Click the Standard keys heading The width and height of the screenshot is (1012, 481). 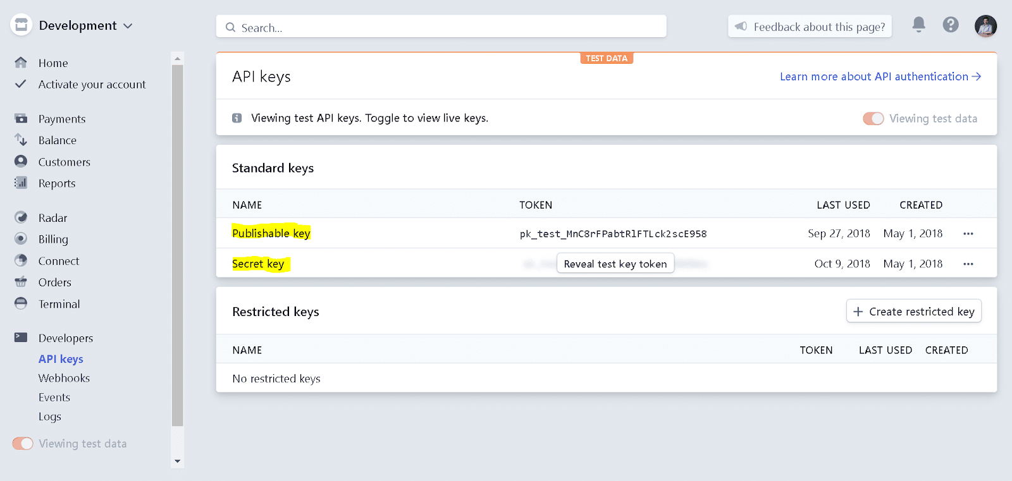click(273, 168)
